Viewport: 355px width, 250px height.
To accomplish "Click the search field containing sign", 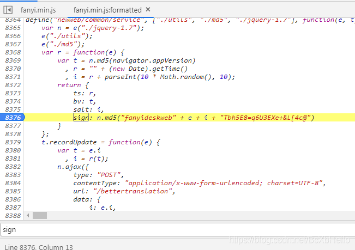I will (x=178, y=230).
